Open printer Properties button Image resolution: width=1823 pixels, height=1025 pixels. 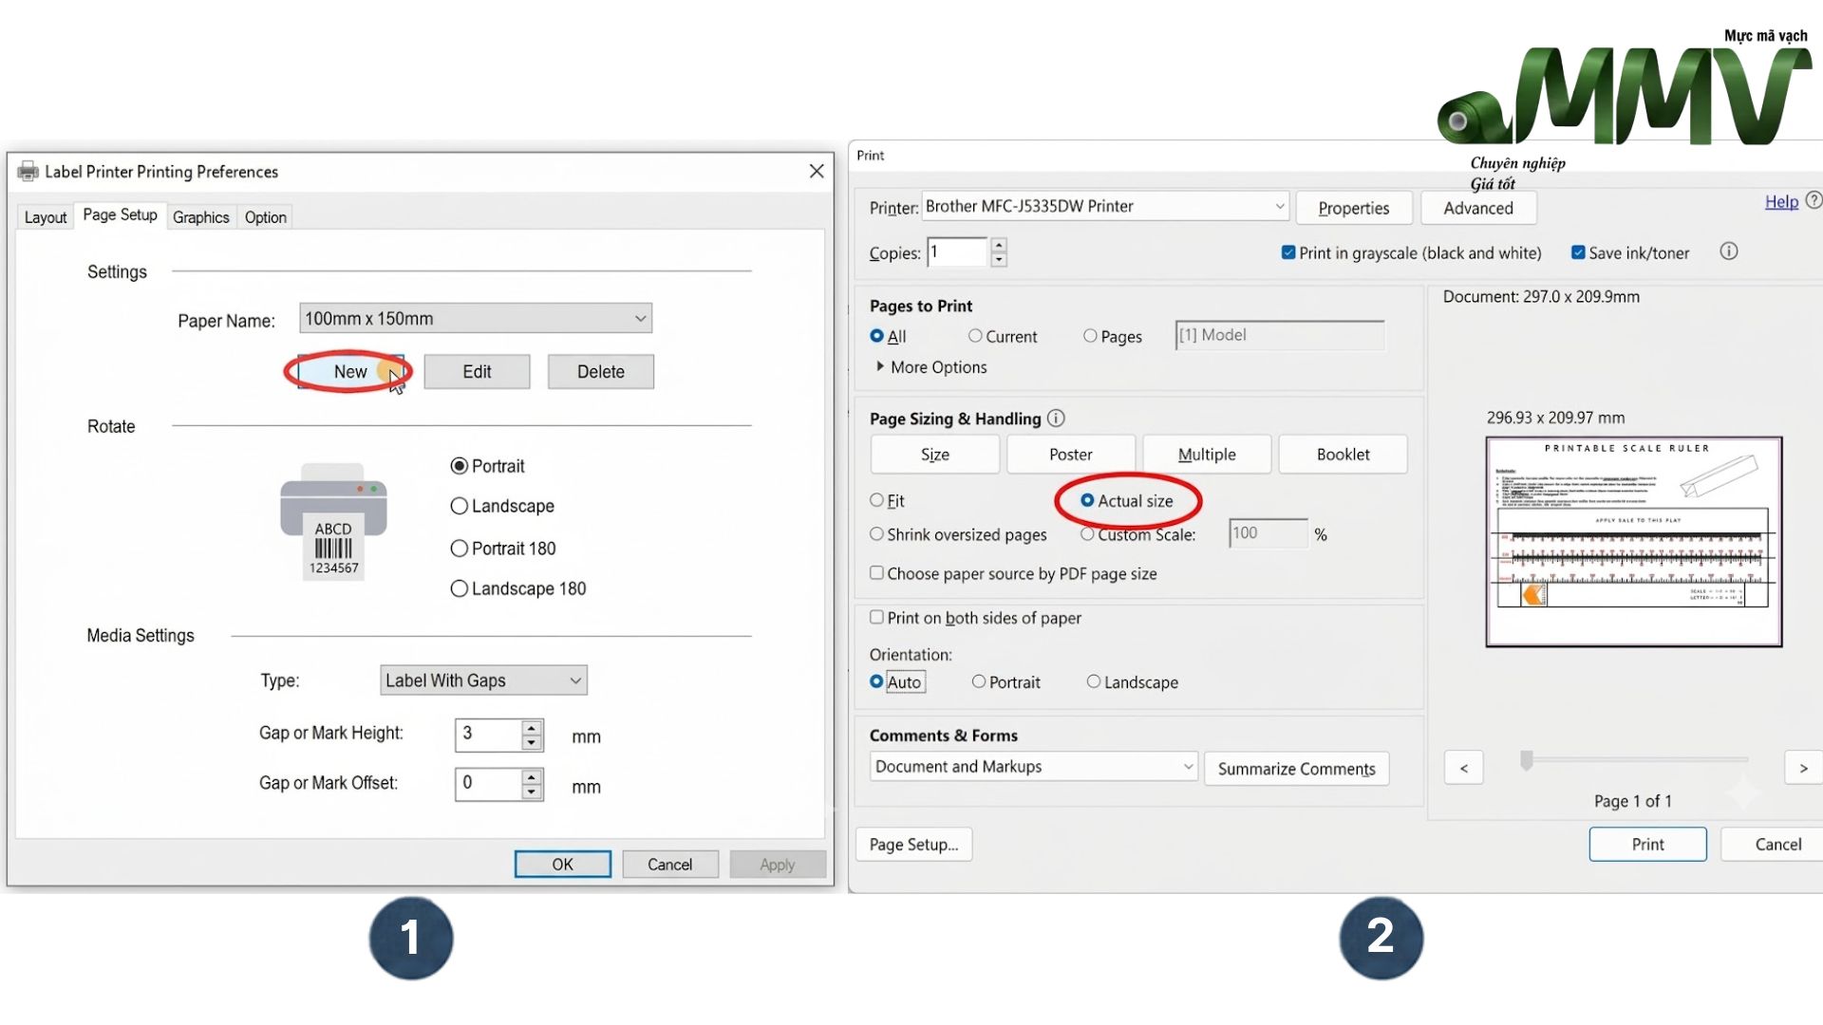pos(1353,208)
